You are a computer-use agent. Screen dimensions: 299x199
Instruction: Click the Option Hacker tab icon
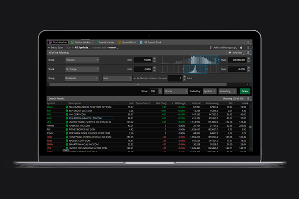(72, 42)
